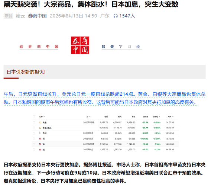Click the headphone listen icon

[x=116, y=16]
